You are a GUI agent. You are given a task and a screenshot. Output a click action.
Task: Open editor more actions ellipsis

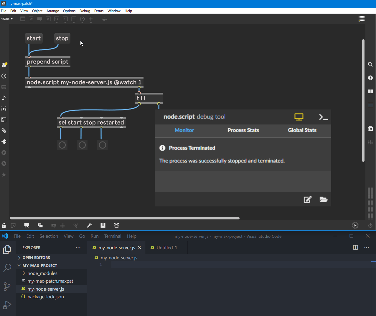click(x=367, y=247)
